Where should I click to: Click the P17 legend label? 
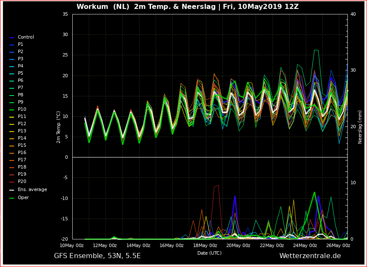pos(22,160)
